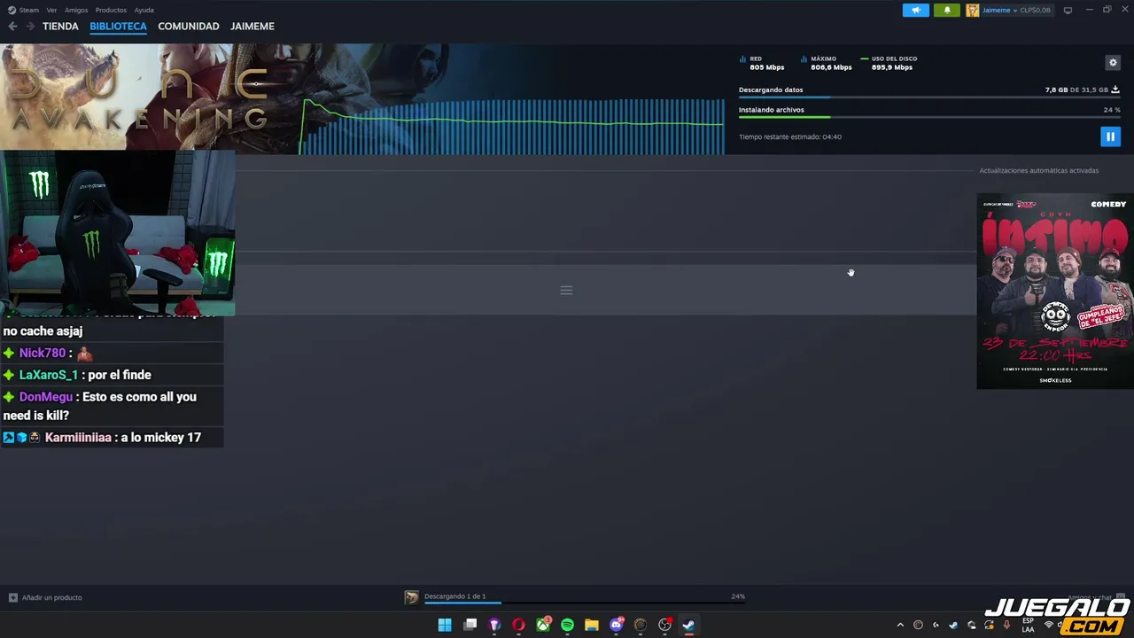Click DonMegu username in chat overlay
The height and width of the screenshot is (638, 1134).
[x=46, y=397]
